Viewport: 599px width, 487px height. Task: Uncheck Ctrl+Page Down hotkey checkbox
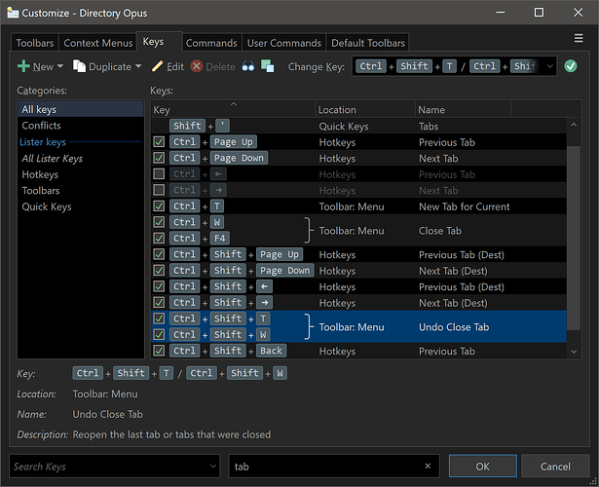pyautogui.click(x=159, y=158)
